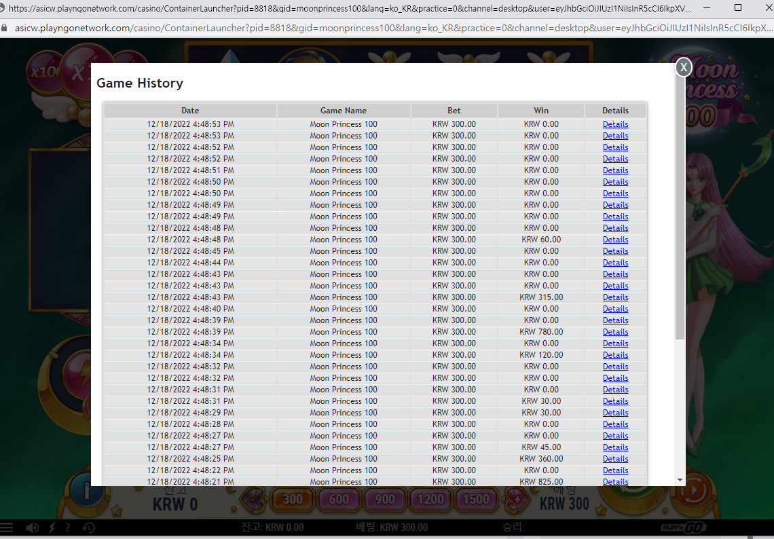Click the KRW 300.00 bet in the 4:48:40 PM row
The width and height of the screenshot is (774, 539).
tap(454, 308)
